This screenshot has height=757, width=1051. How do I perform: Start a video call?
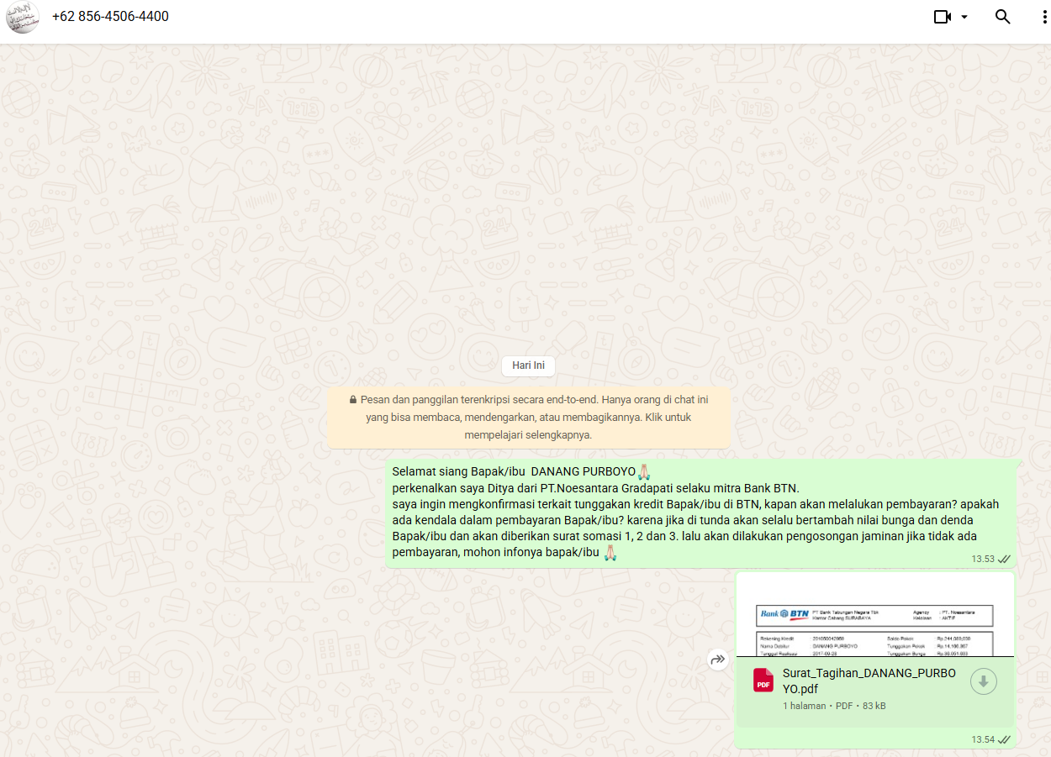[x=943, y=17]
